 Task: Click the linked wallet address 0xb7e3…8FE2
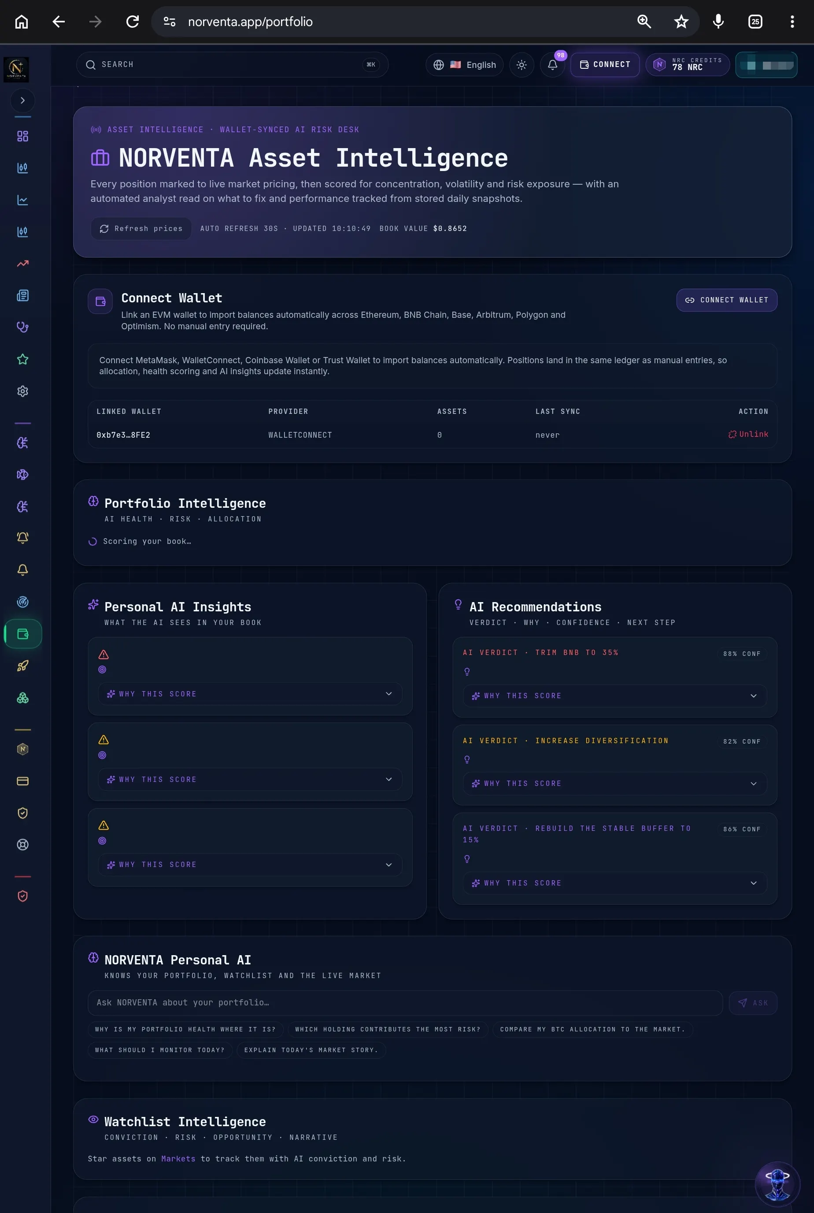pos(123,435)
